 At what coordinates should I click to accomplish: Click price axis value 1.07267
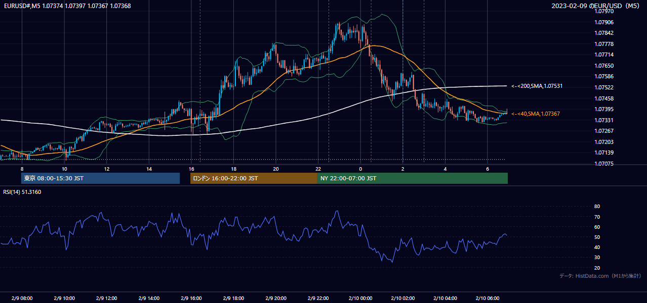(603, 131)
